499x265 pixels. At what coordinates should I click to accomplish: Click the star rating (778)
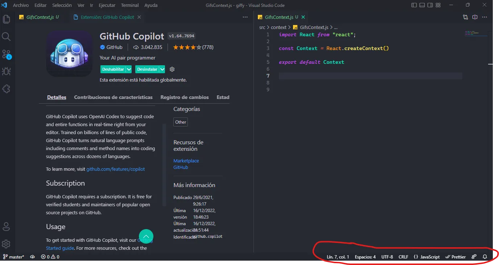pos(193,47)
